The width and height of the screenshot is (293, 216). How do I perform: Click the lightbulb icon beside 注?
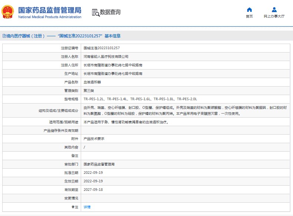coord(73,207)
